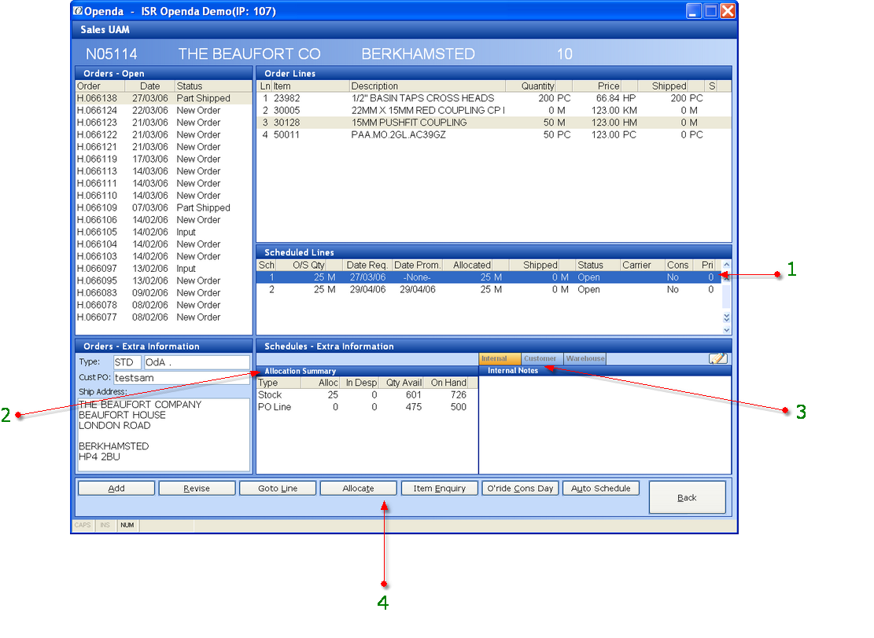Go Back to previous screen
The height and width of the screenshot is (638, 874).
click(688, 497)
